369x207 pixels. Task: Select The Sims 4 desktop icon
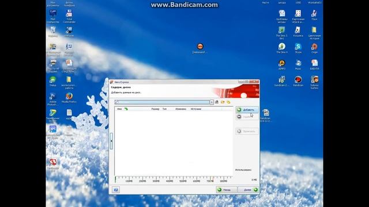(282, 48)
